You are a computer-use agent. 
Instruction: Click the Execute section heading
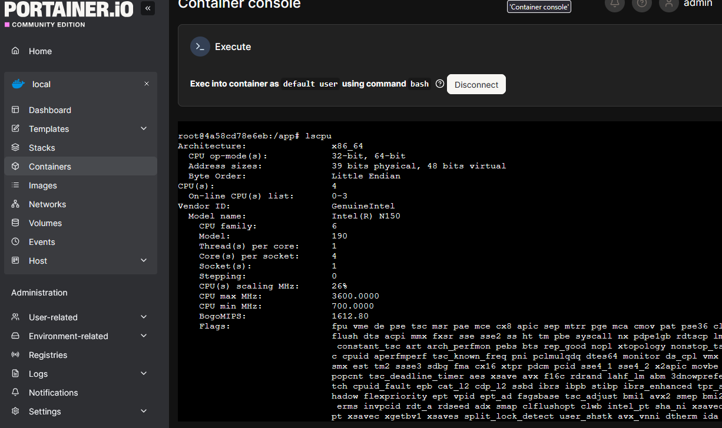pos(233,47)
